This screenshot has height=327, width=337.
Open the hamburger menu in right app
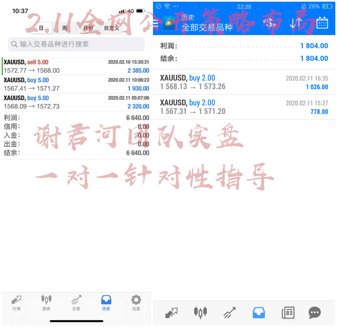[x=155, y=23]
